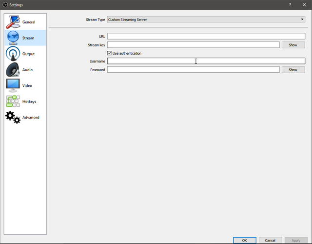312x244 pixels.
Task: Open Hotkeys settings via the keyboard icon
Action: [x=13, y=102]
